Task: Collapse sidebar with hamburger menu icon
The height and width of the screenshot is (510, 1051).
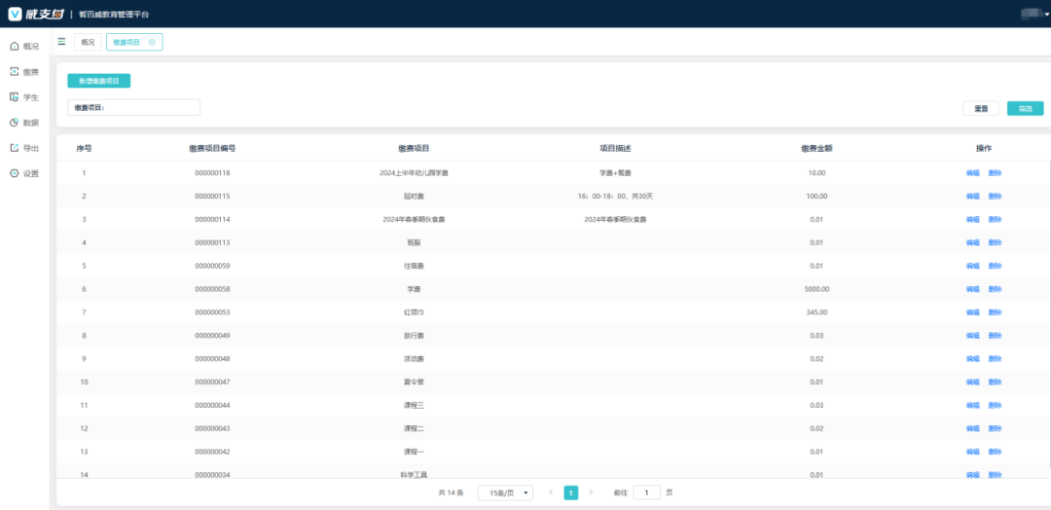Action: pos(62,42)
